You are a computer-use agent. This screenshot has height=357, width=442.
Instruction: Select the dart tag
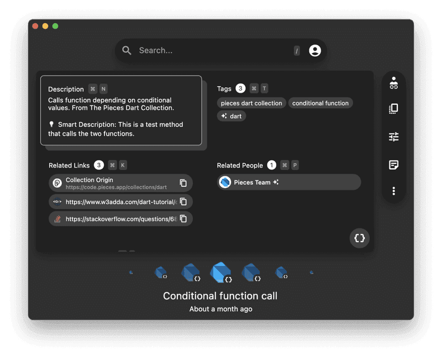(x=232, y=116)
